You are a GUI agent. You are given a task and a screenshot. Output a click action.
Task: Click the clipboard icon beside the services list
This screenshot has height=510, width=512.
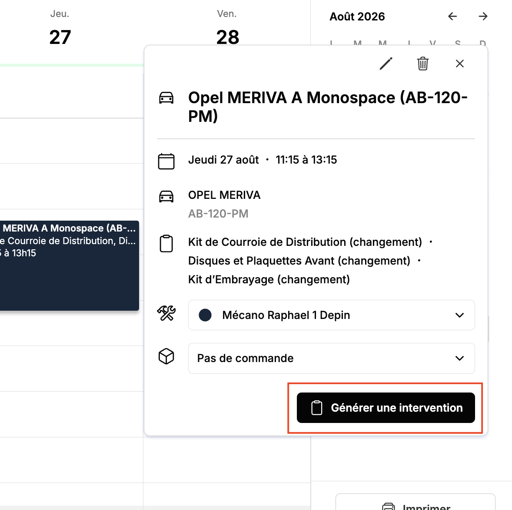(166, 243)
